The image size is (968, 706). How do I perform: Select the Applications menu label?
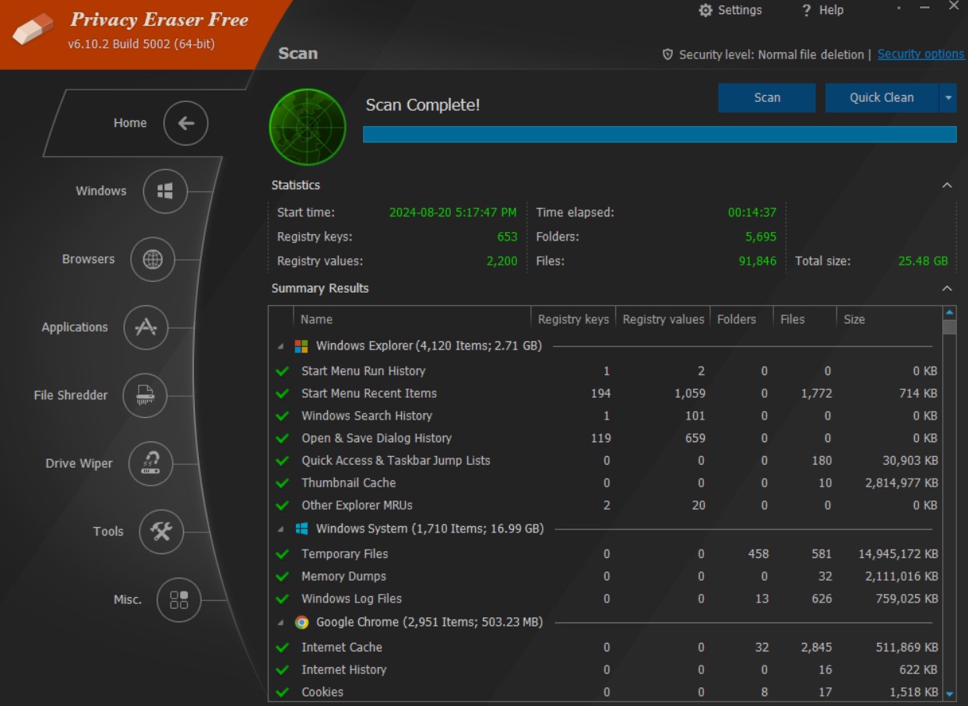click(x=75, y=328)
